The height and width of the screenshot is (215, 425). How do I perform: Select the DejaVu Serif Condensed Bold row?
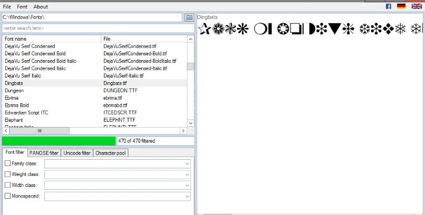pos(95,54)
